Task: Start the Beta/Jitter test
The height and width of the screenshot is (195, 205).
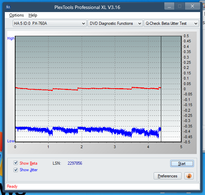Action: [x=182, y=164]
